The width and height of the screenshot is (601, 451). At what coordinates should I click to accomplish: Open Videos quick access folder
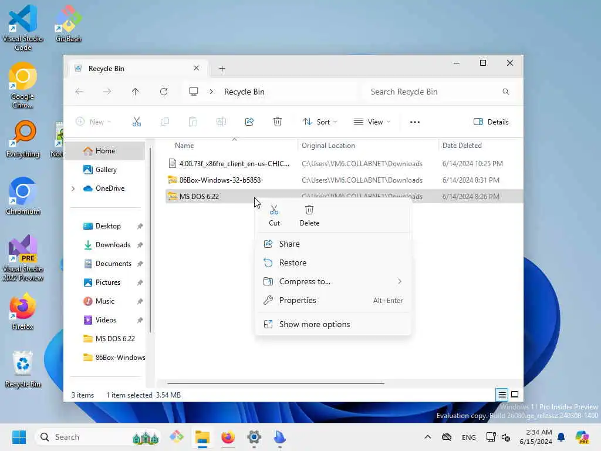105,320
